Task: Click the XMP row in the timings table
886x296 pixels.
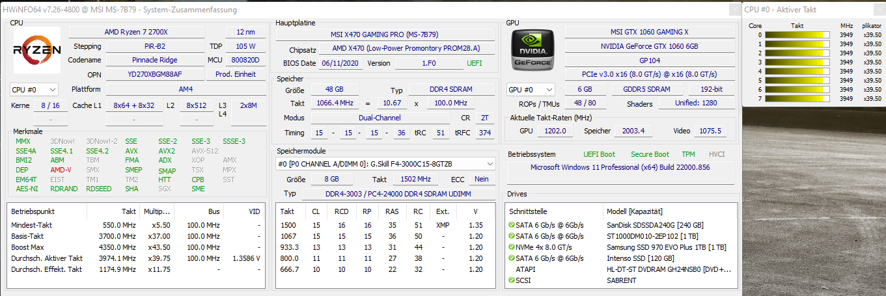Action: click(x=385, y=225)
